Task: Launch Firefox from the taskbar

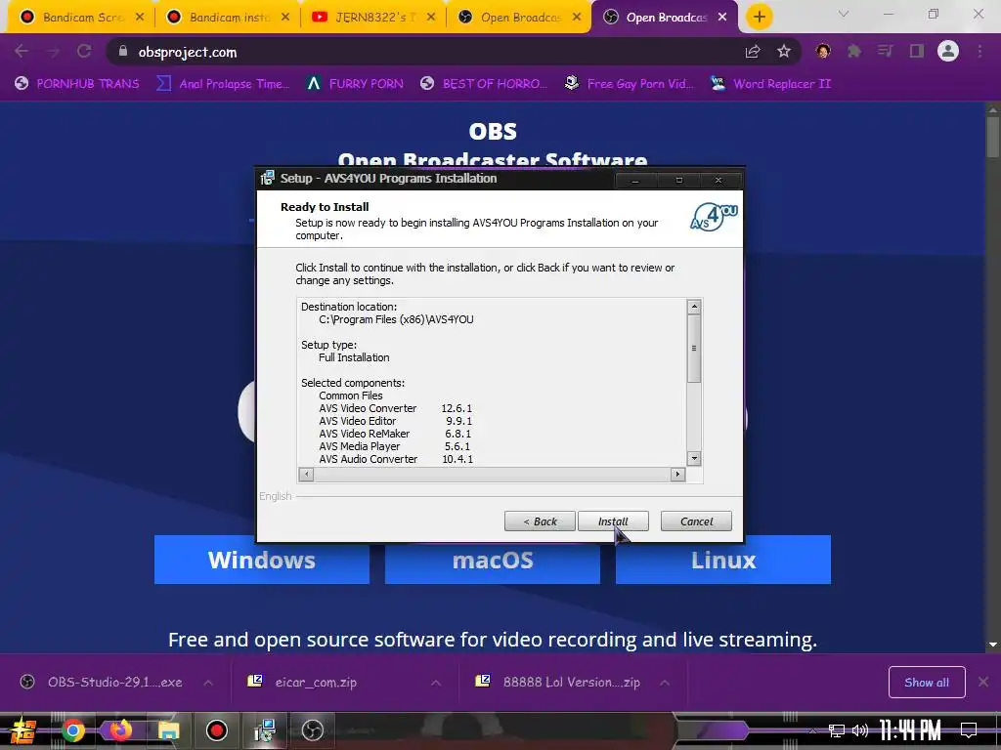Action: [120, 730]
